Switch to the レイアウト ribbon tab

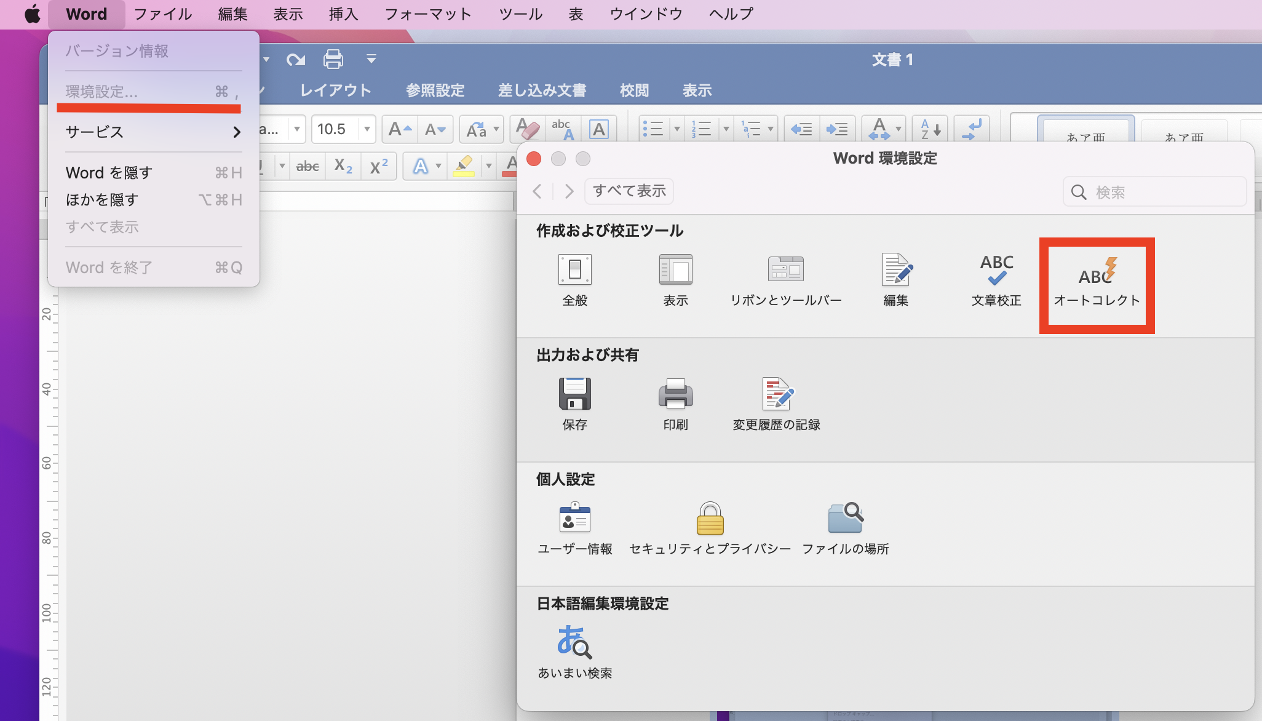tap(336, 90)
